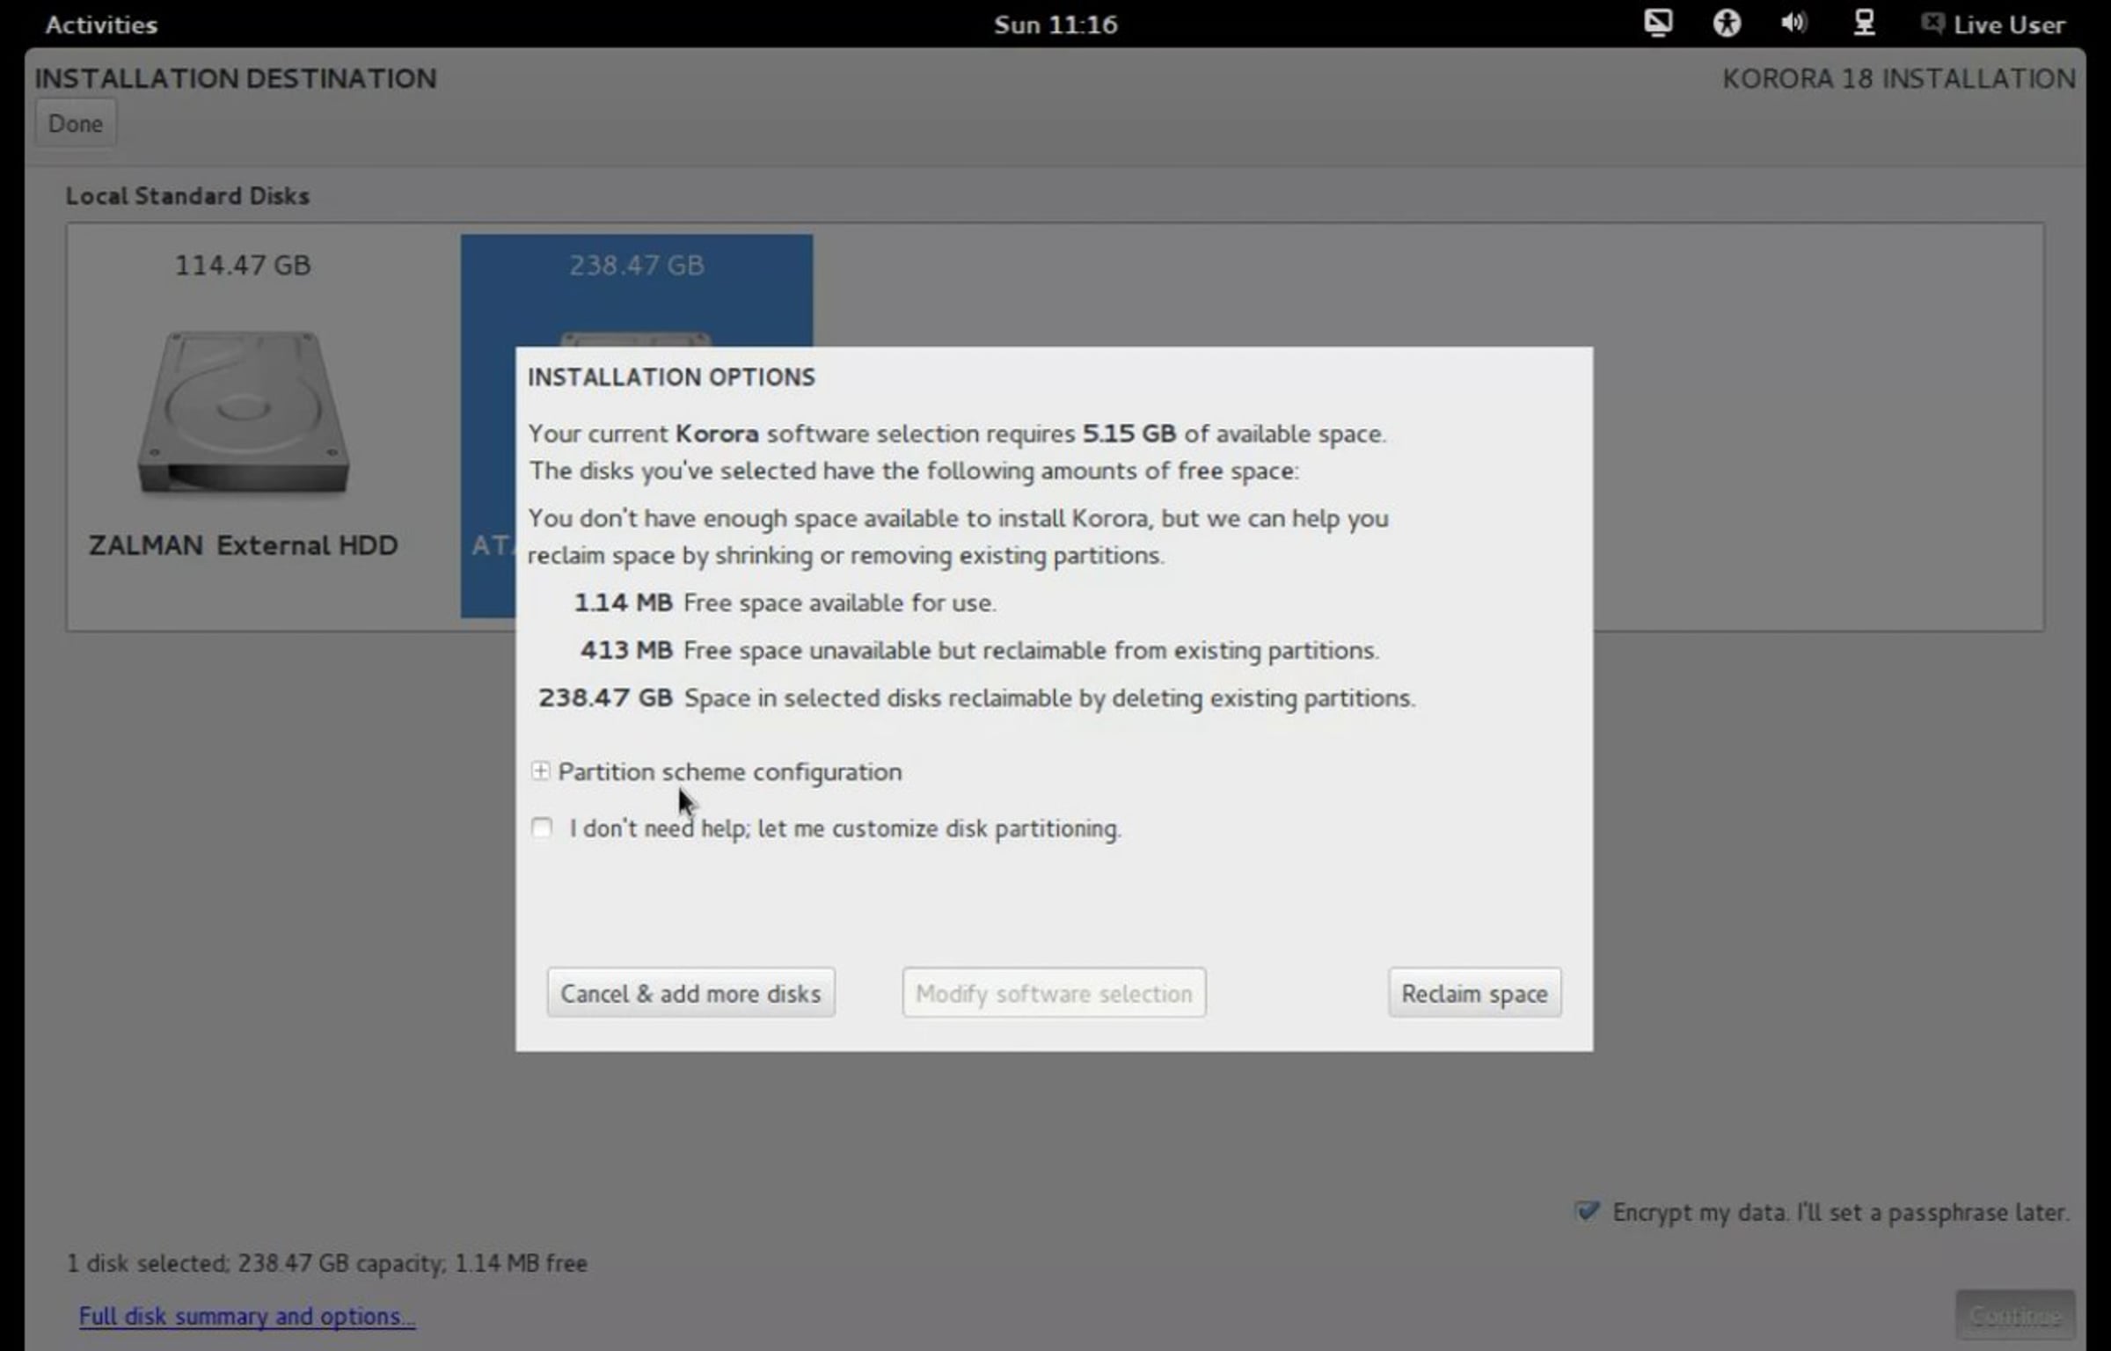Click the dimmed Continue button
Image resolution: width=2111 pixels, height=1351 pixels.
(x=2015, y=1315)
